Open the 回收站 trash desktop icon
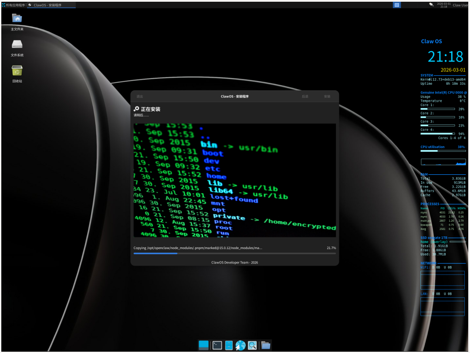The image size is (470, 353). [x=17, y=74]
